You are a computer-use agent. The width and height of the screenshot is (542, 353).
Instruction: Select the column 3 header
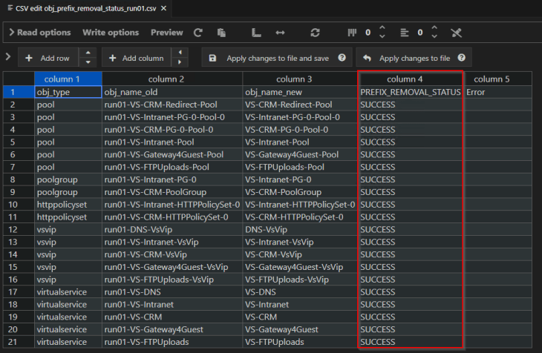(x=300, y=79)
